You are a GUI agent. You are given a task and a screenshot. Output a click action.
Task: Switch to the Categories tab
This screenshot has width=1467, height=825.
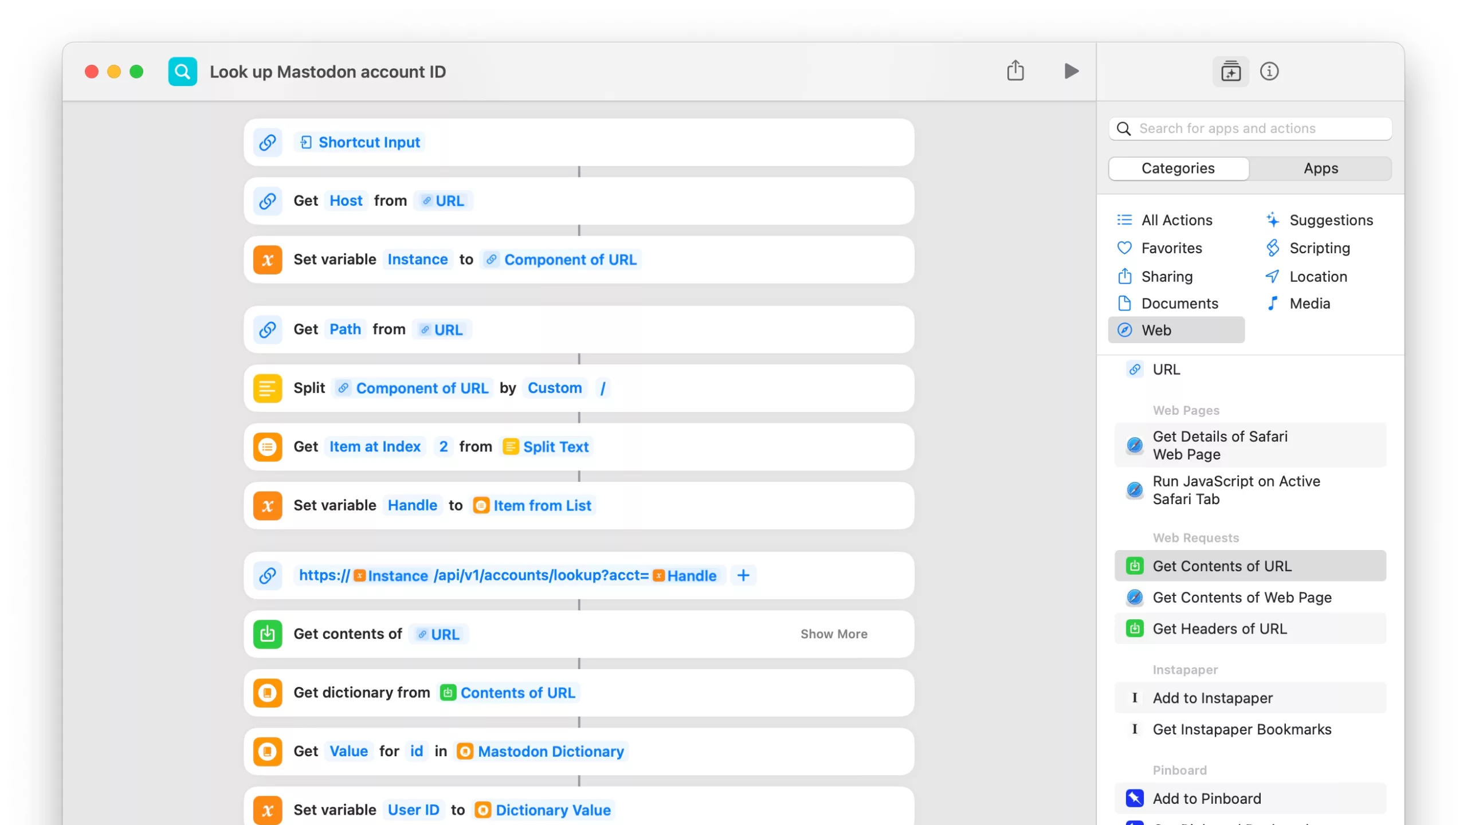tap(1178, 168)
